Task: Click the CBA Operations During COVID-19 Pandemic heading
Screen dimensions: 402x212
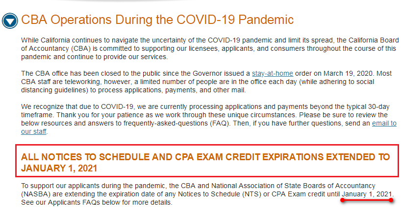Action: click(x=157, y=20)
